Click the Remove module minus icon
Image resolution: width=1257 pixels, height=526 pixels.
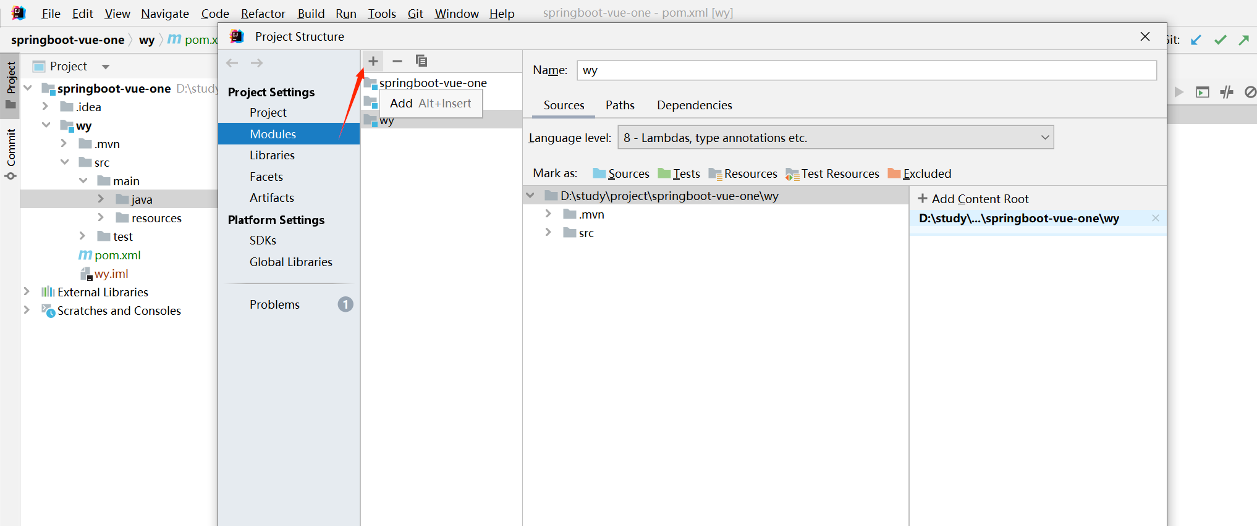click(397, 61)
